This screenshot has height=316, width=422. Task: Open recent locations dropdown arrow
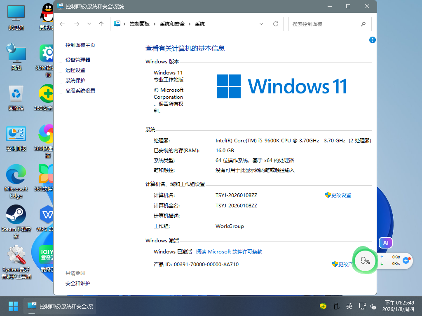point(89,24)
